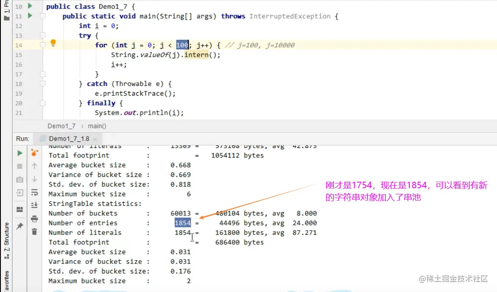Screen dimensions: 497x292
Task: Collapse the try block fold at line 13
Action: pos(43,35)
